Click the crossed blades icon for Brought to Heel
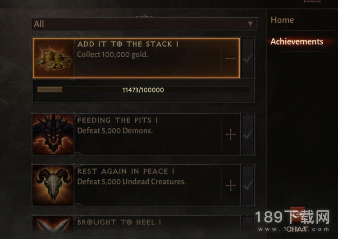Screen dimensions: 338x239 click(53, 224)
